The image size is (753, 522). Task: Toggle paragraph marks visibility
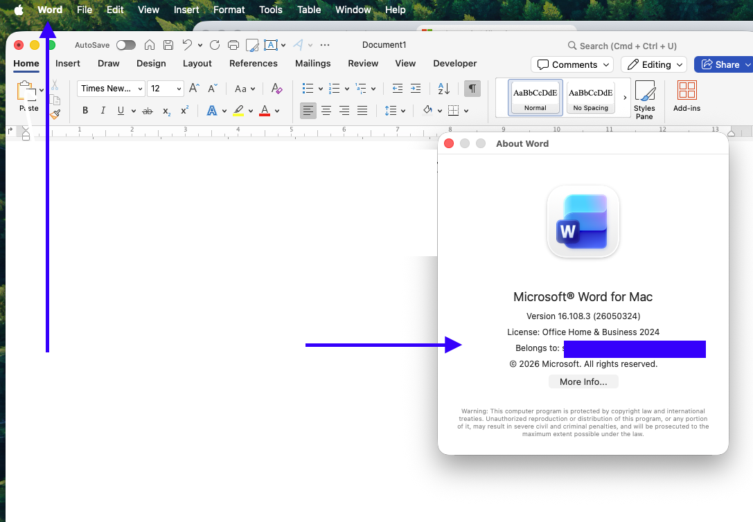472,89
